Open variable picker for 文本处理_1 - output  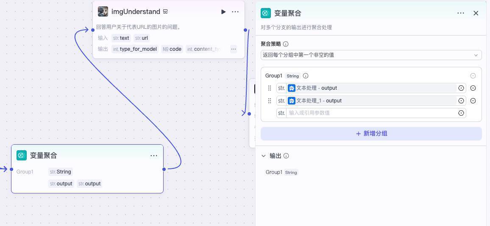[461, 100]
